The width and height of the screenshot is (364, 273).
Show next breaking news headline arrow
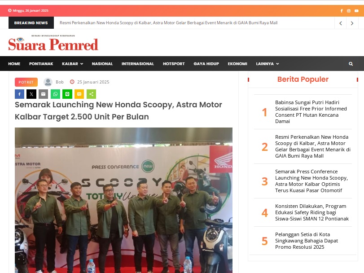coord(352,23)
